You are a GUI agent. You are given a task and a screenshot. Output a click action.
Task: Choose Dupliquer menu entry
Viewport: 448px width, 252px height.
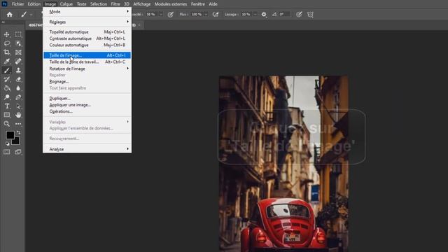pyautogui.click(x=87, y=98)
